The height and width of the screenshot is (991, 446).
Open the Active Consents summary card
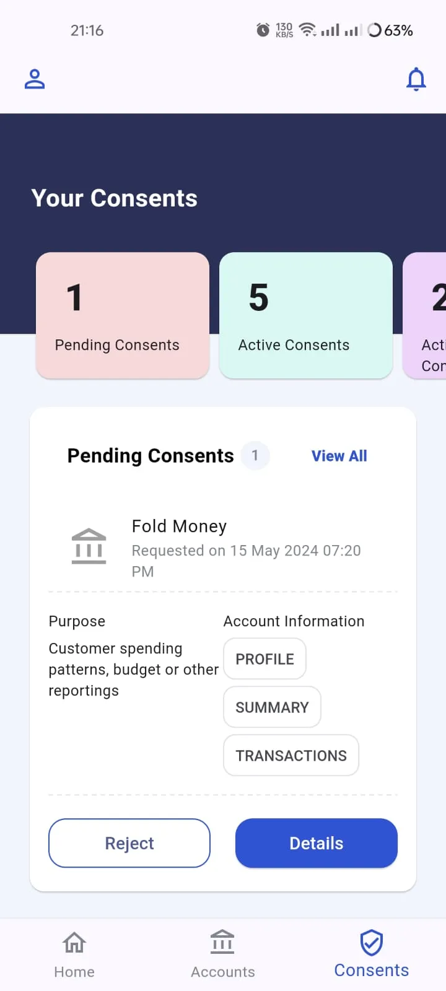pos(306,315)
